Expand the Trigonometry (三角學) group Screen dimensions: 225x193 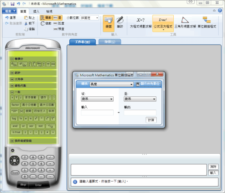pyautogui.click(x=12, y=79)
